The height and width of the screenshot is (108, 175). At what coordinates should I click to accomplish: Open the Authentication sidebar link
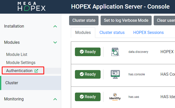(19, 71)
